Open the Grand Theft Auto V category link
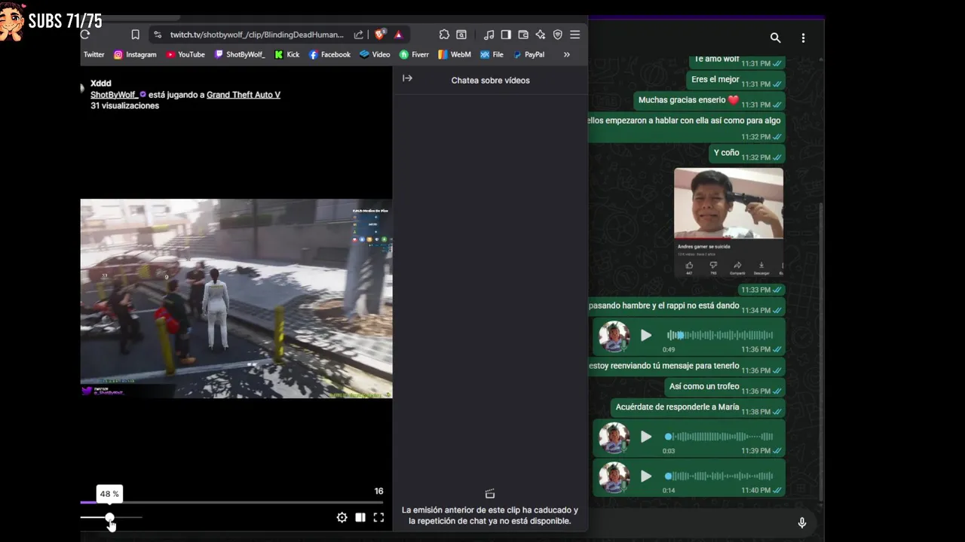The image size is (965, 542). 244,95
